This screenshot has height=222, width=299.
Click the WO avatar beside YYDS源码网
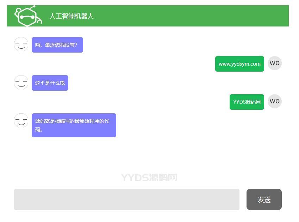pyautogui.click(x=275, y=101)
